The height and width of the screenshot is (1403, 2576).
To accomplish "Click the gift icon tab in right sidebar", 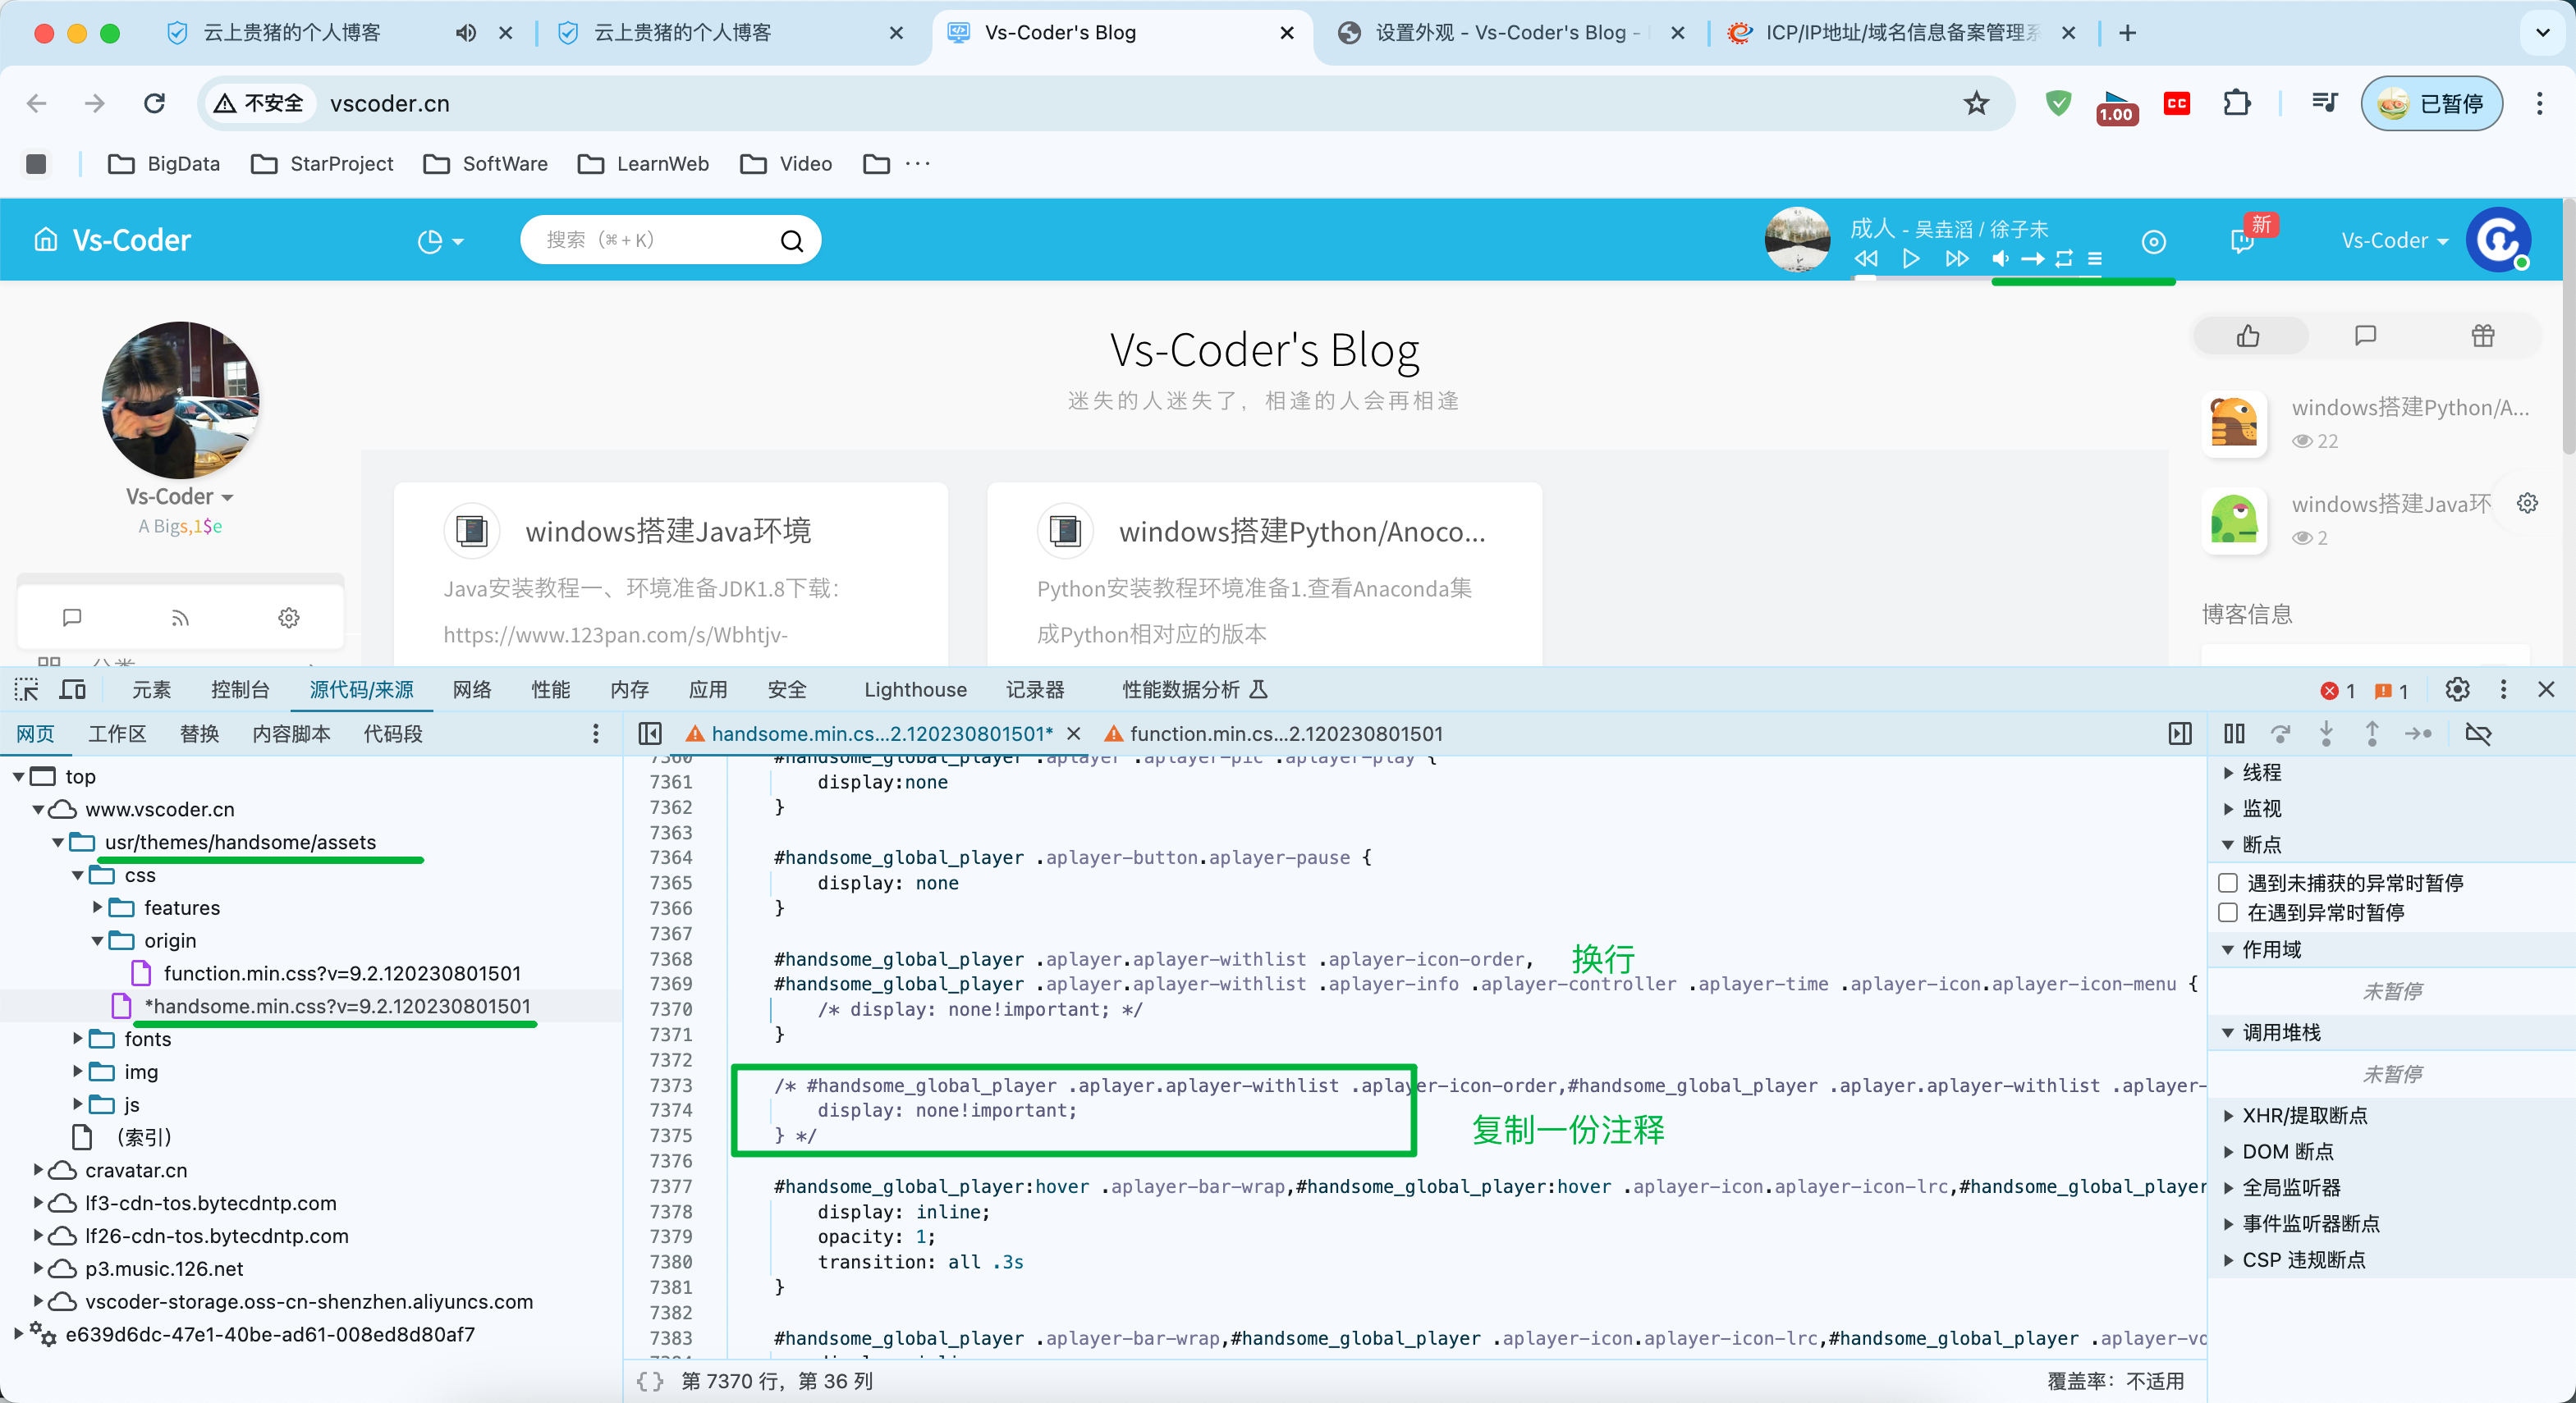I will tap(2482, 336).
